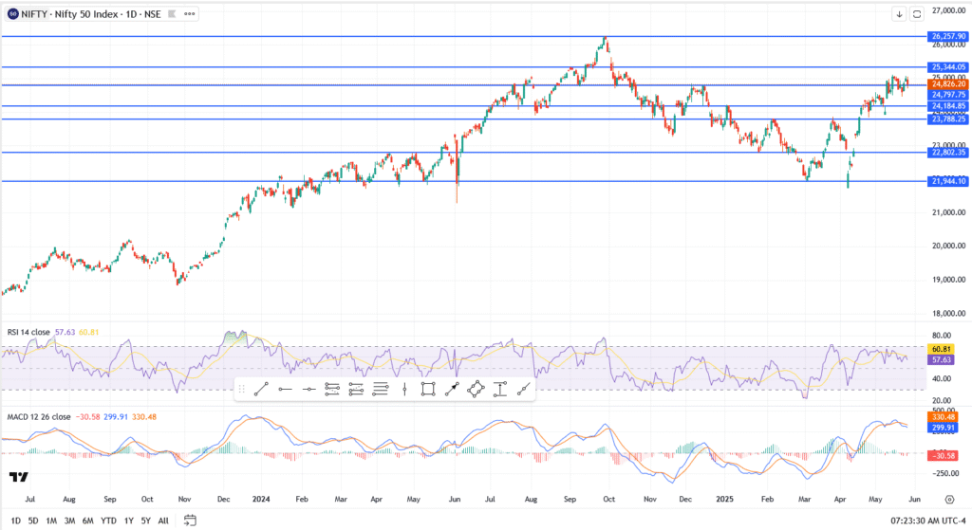This screenshot has width=972, height=530.
Task: Set time range to 1D
Action: click(16, 521)
